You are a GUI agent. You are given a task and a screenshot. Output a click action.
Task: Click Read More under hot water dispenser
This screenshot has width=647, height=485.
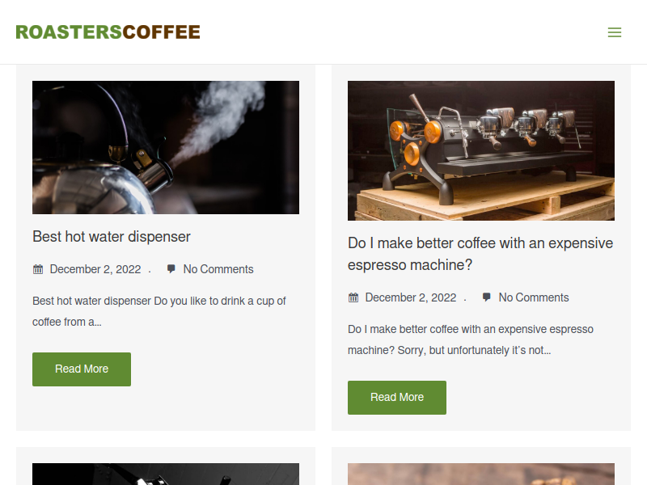click(x=82, y=369)
